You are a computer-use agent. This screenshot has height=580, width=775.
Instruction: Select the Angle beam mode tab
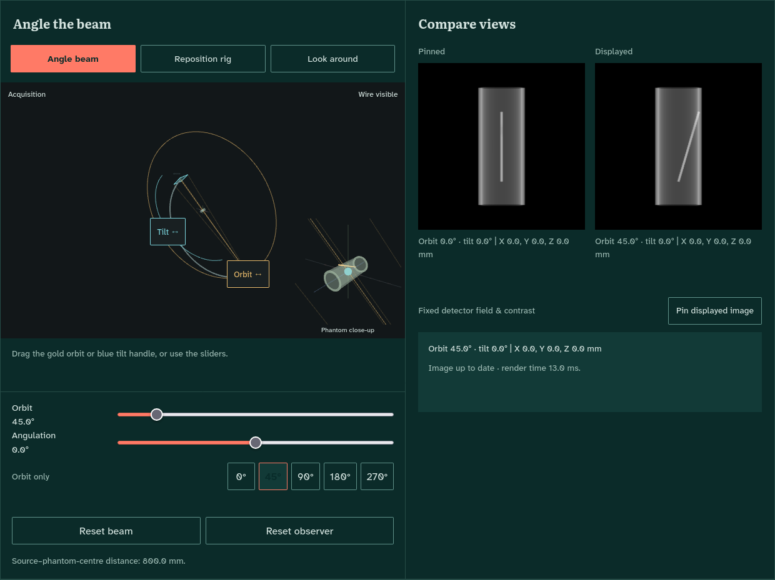(73, 59)
